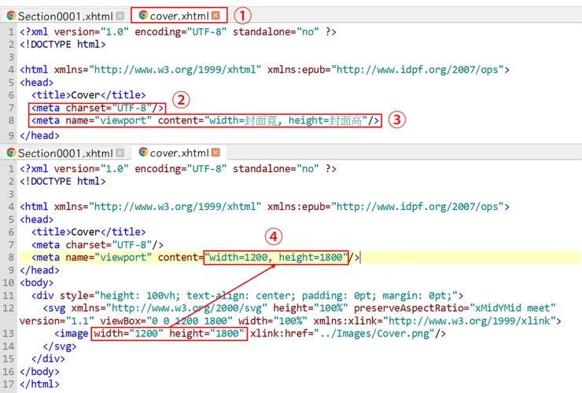582x393 pixels.
Task: Close Section0001.xhtml tab in upper editor
Action: pos(120,16)
